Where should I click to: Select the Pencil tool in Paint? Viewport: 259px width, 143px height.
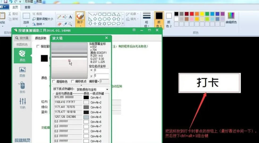pyautogui.click(x=59, y=17)
